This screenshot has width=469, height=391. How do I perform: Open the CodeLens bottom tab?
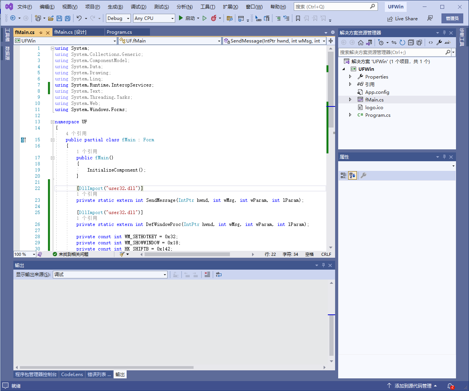click(x=72, y=375)
